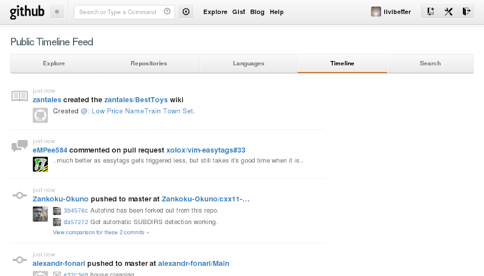Click the easytags comment text snippet
Screen dimensions: 484x276
[178, 161]
